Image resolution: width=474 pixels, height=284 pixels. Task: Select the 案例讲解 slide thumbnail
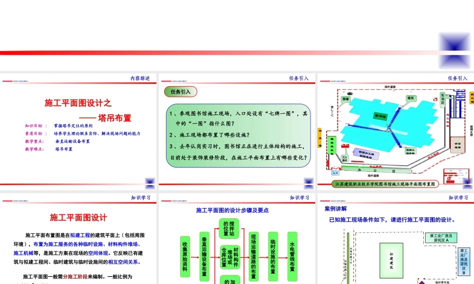396,239
